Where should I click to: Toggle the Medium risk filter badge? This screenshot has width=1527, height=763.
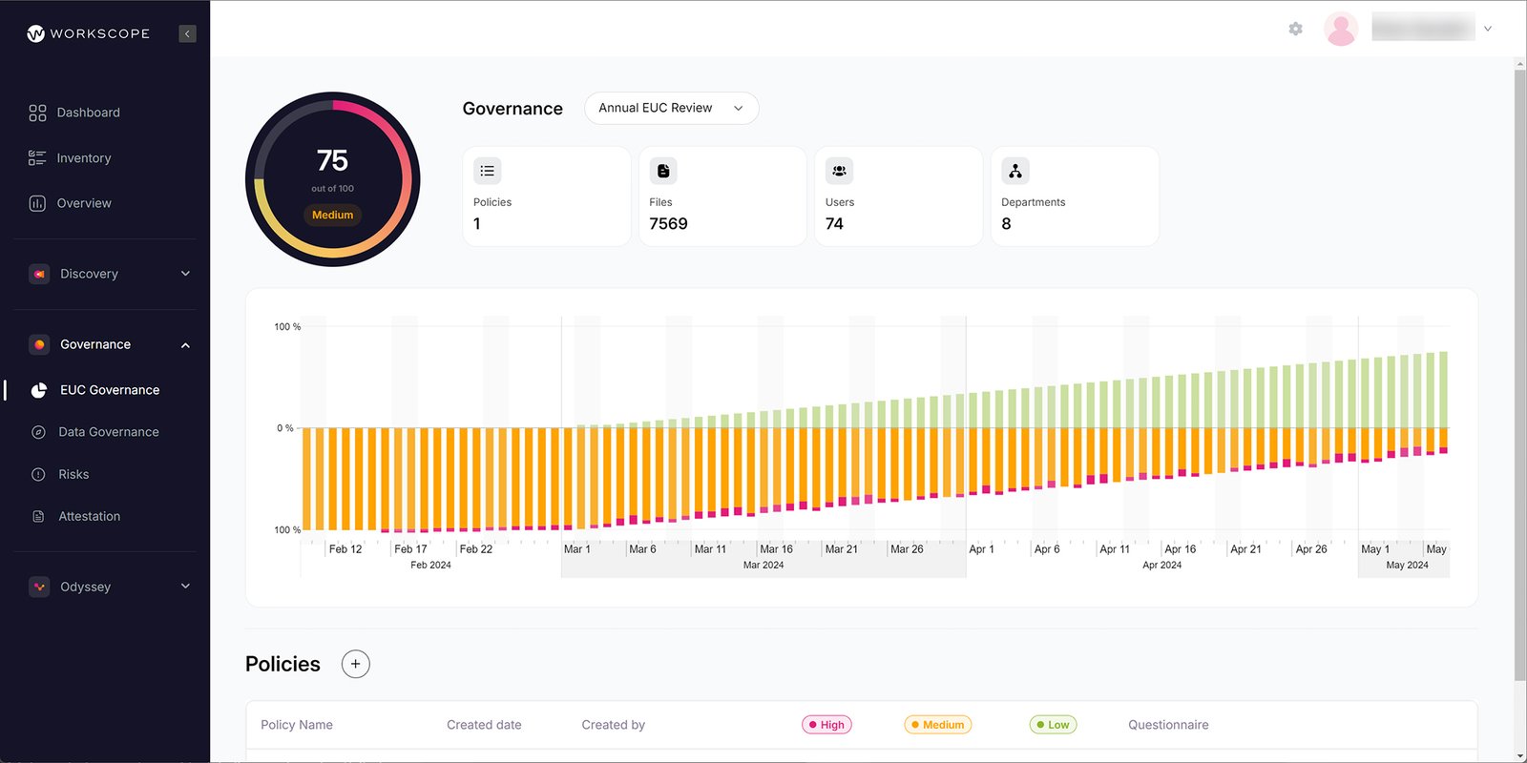(x=937, y=725)
